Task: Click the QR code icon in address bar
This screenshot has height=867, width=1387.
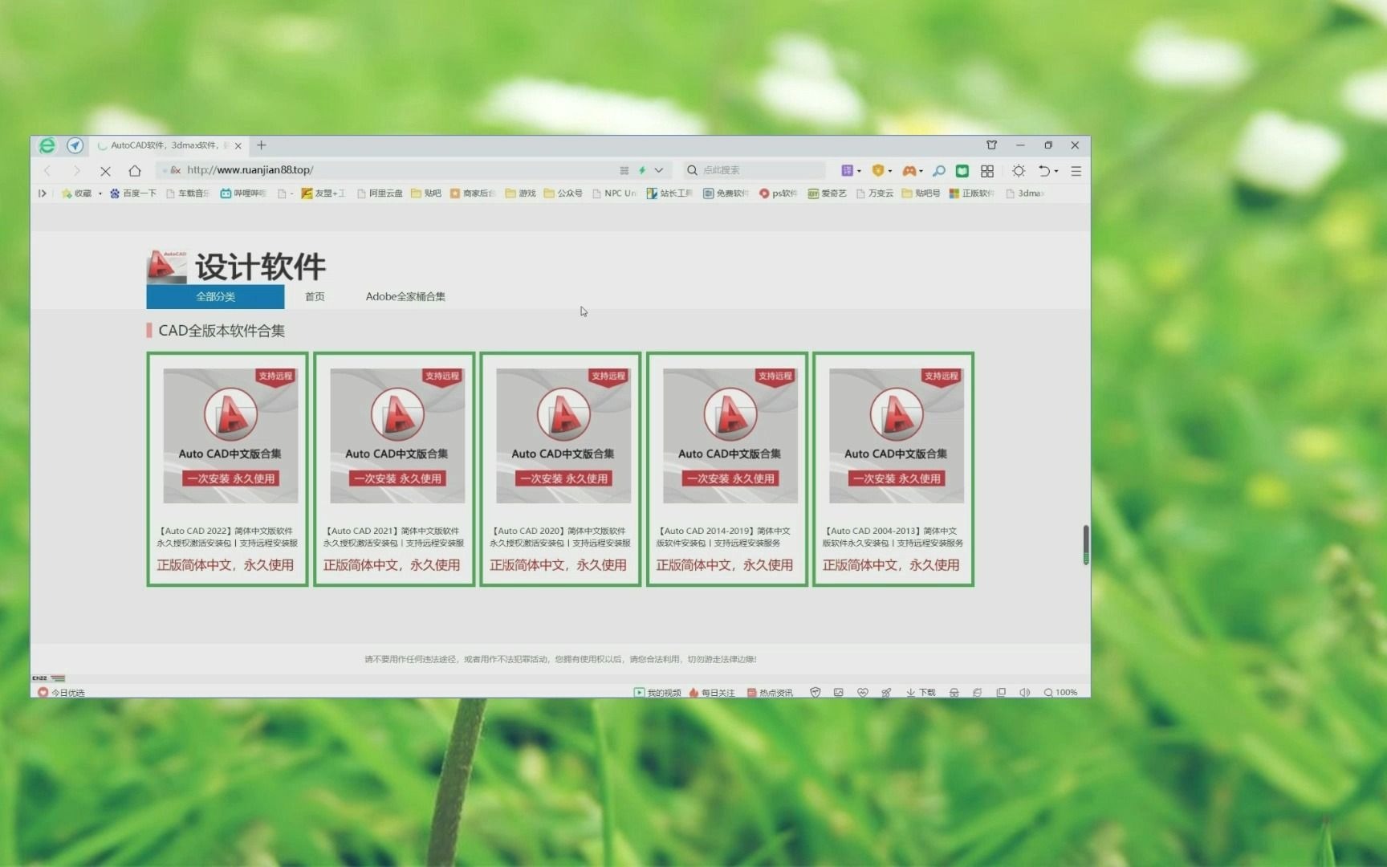Action: click(x=624, y=170)
